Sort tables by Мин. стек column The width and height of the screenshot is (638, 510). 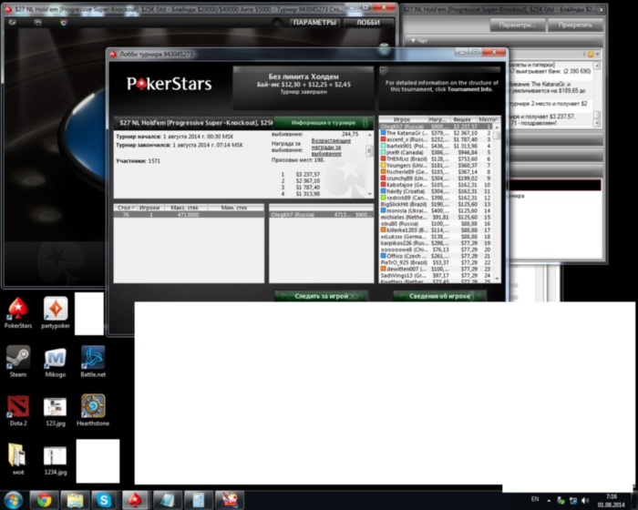[235, 208]
